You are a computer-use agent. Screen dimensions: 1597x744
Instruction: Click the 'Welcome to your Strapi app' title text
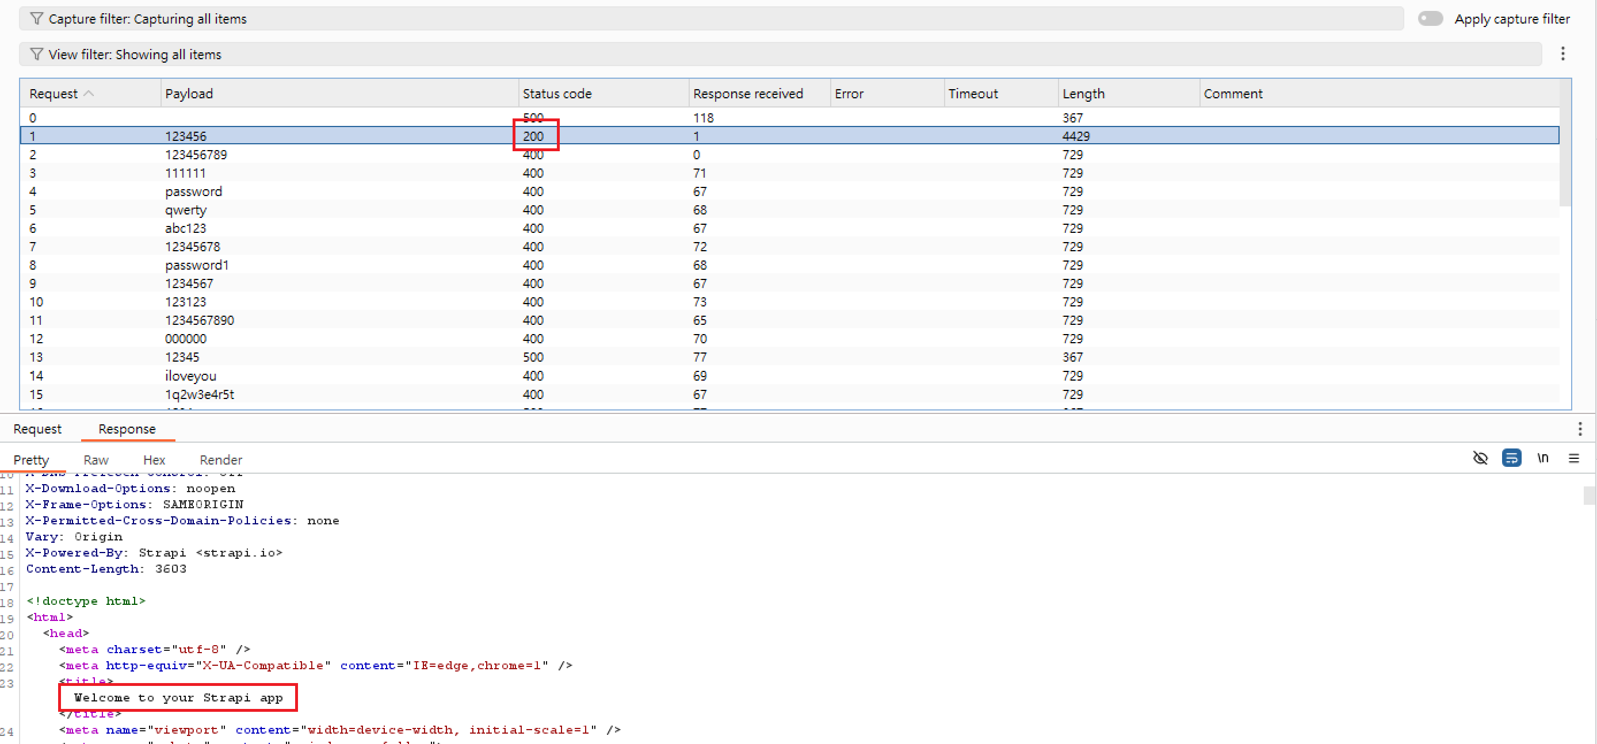tap(178, 697)
